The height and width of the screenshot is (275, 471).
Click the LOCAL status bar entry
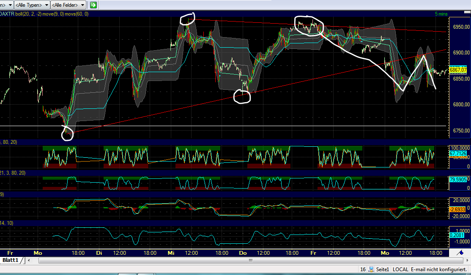400,270
